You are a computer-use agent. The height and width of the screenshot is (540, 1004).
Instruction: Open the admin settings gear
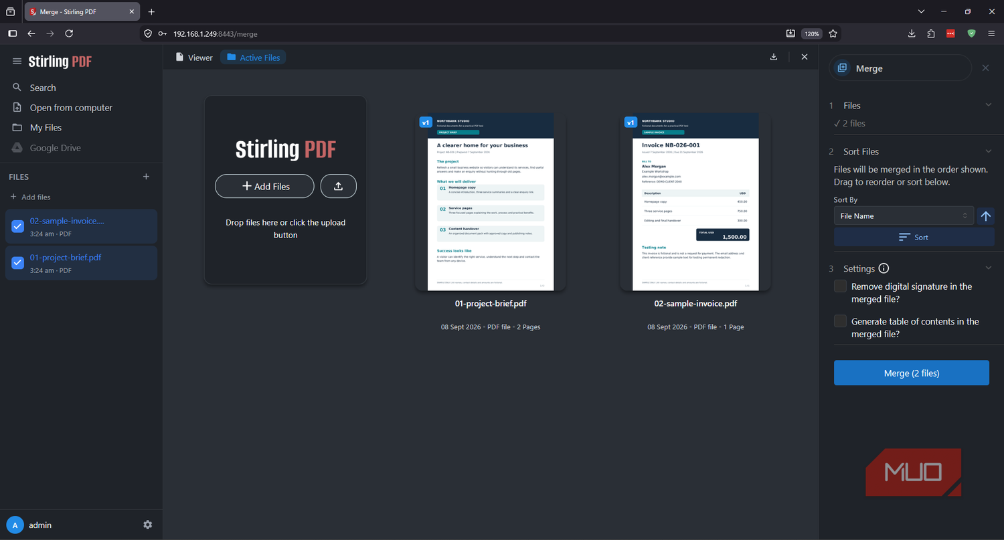(x=148, y=525)
